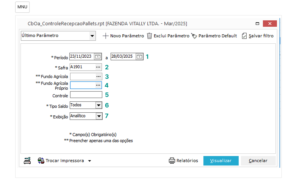The height and width of the screenshot is (193, 297).
Task: Click the MNU button
Action: (x=22, y=7)
